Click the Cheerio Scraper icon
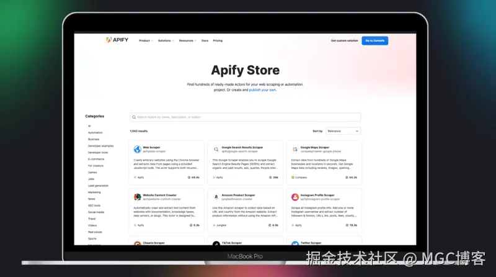Screen dimensions: 496x277 click(137, 243)
